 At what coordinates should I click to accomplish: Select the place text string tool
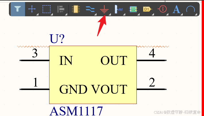coord(176,9)
